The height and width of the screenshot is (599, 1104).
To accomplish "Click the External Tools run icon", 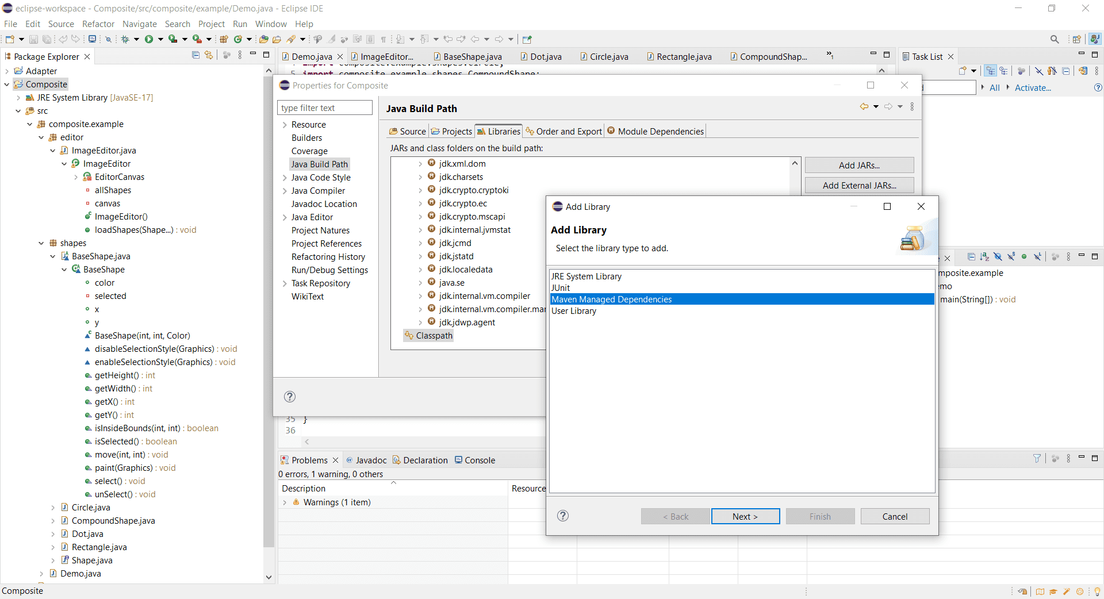I will (197, 39).
